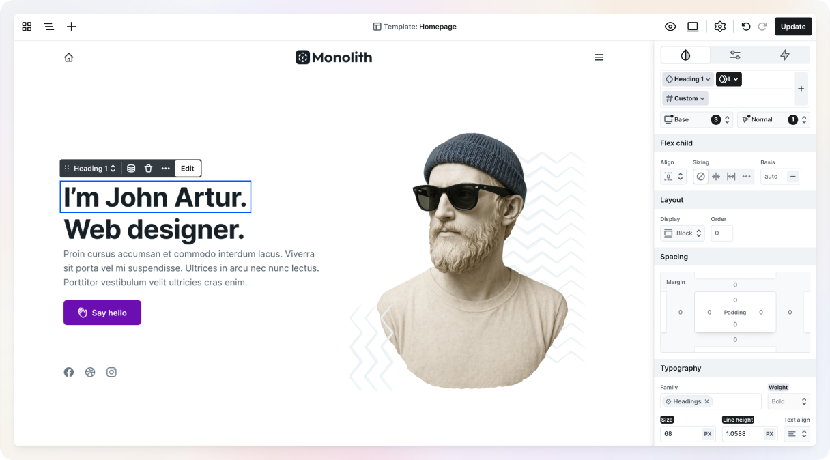
Task: Expand the Custom class dropdown
Action: point(685,98)
